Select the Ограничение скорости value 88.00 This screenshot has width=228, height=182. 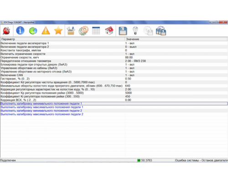pyautogui.click(x=129, y=57)
